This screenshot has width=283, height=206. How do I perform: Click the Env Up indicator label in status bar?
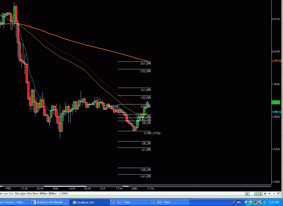(20, 194)
